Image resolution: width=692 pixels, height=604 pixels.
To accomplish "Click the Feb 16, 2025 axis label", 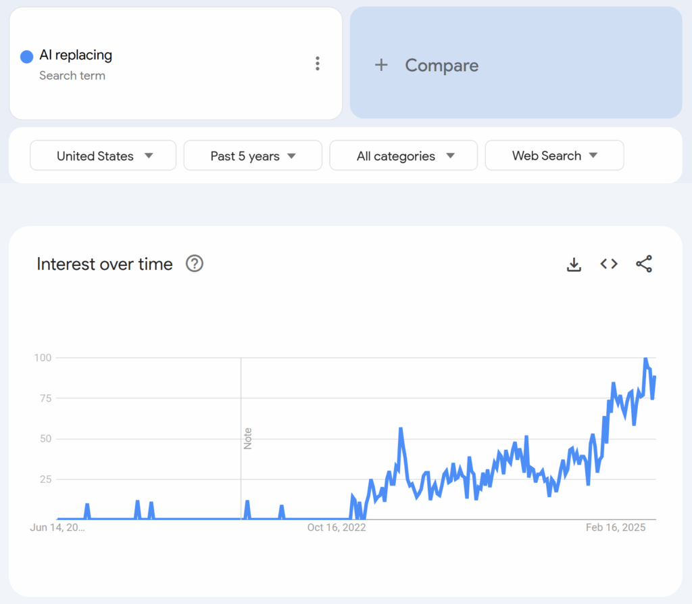I will pos(616,528).
